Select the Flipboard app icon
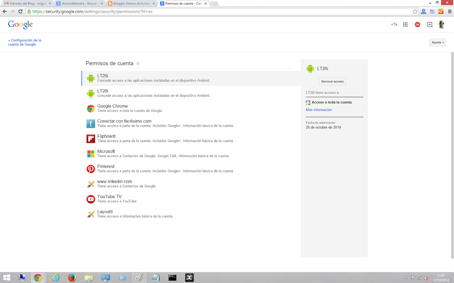 (91, 138)
